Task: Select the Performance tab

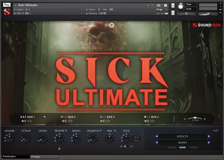Action: pyautogui.click(x=11, y=157)
